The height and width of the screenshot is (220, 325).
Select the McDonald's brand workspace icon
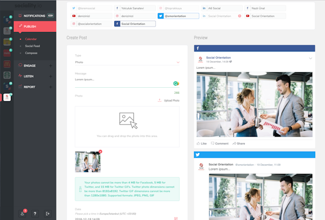click(x=7, y=64)
